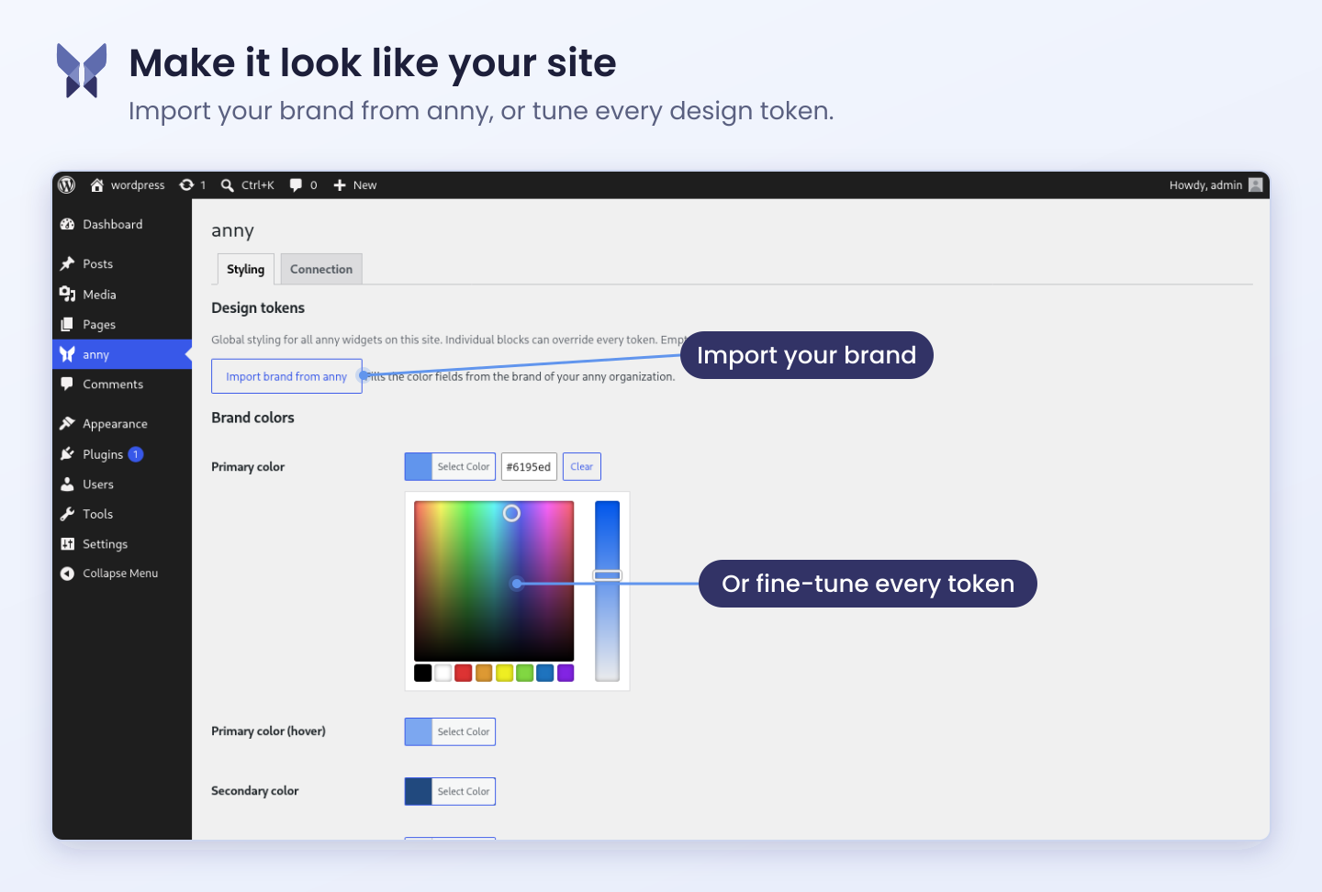Pick the white palette swatch
Screen dimensions: 1322x892
coord(443,673)
